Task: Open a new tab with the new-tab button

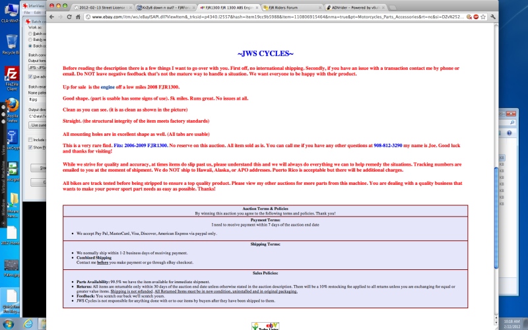Action: click(x=393, y=7)
